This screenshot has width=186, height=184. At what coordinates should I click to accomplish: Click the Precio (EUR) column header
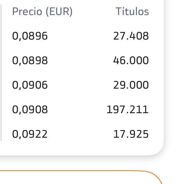42,12
